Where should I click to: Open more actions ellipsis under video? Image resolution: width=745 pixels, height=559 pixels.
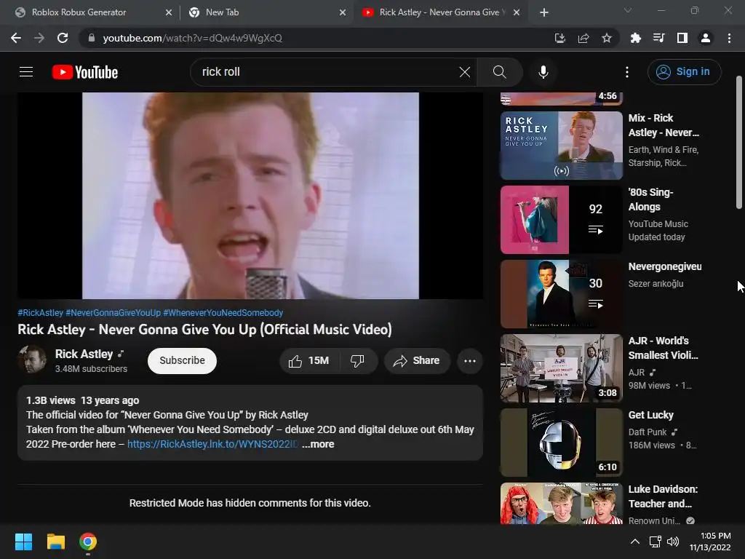point(470,361)
